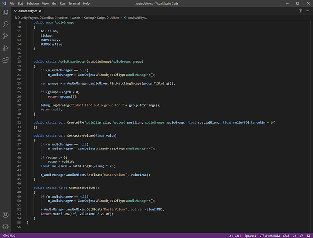313x238 pixels.
Task: Click the Mathf.Pow call on line 53
Action: click(61, 214)
